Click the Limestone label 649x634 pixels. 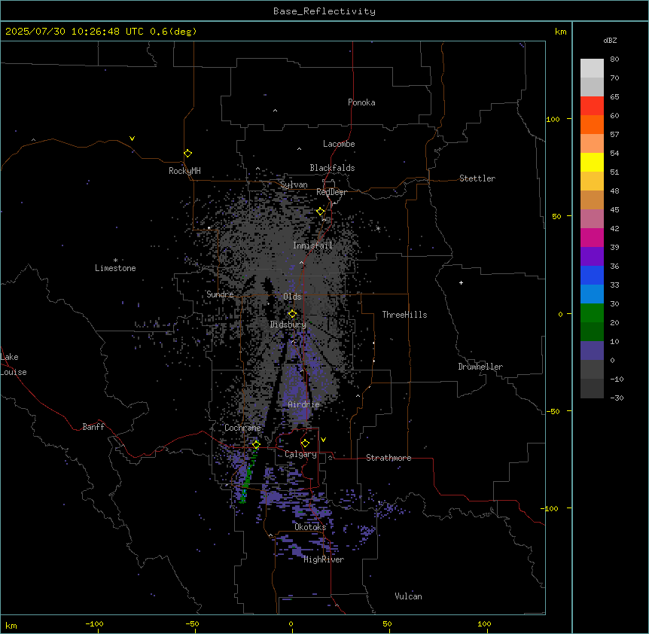click(115, 268)
